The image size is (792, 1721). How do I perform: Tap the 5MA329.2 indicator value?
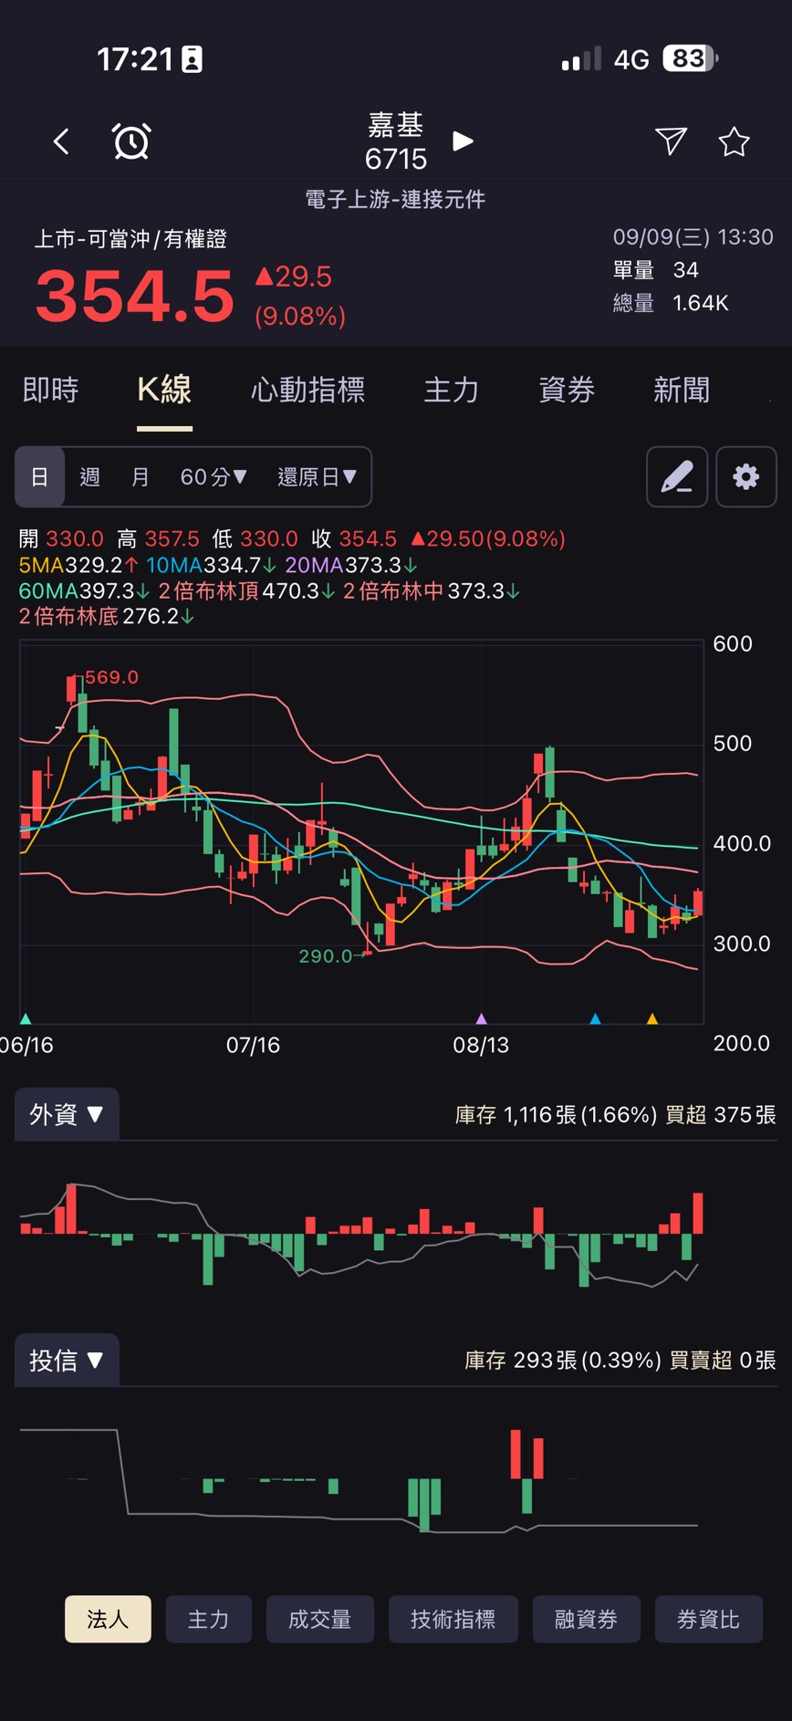[x=78, y=565]
